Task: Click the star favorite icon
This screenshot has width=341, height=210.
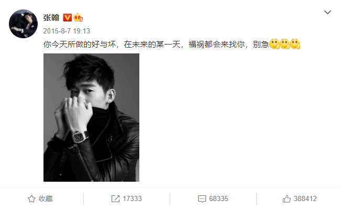Action: (x=31, y=198)
